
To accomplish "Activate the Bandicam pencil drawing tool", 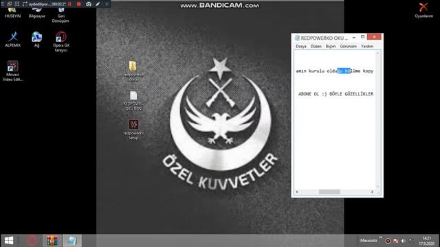I will [x=98, y=4].
